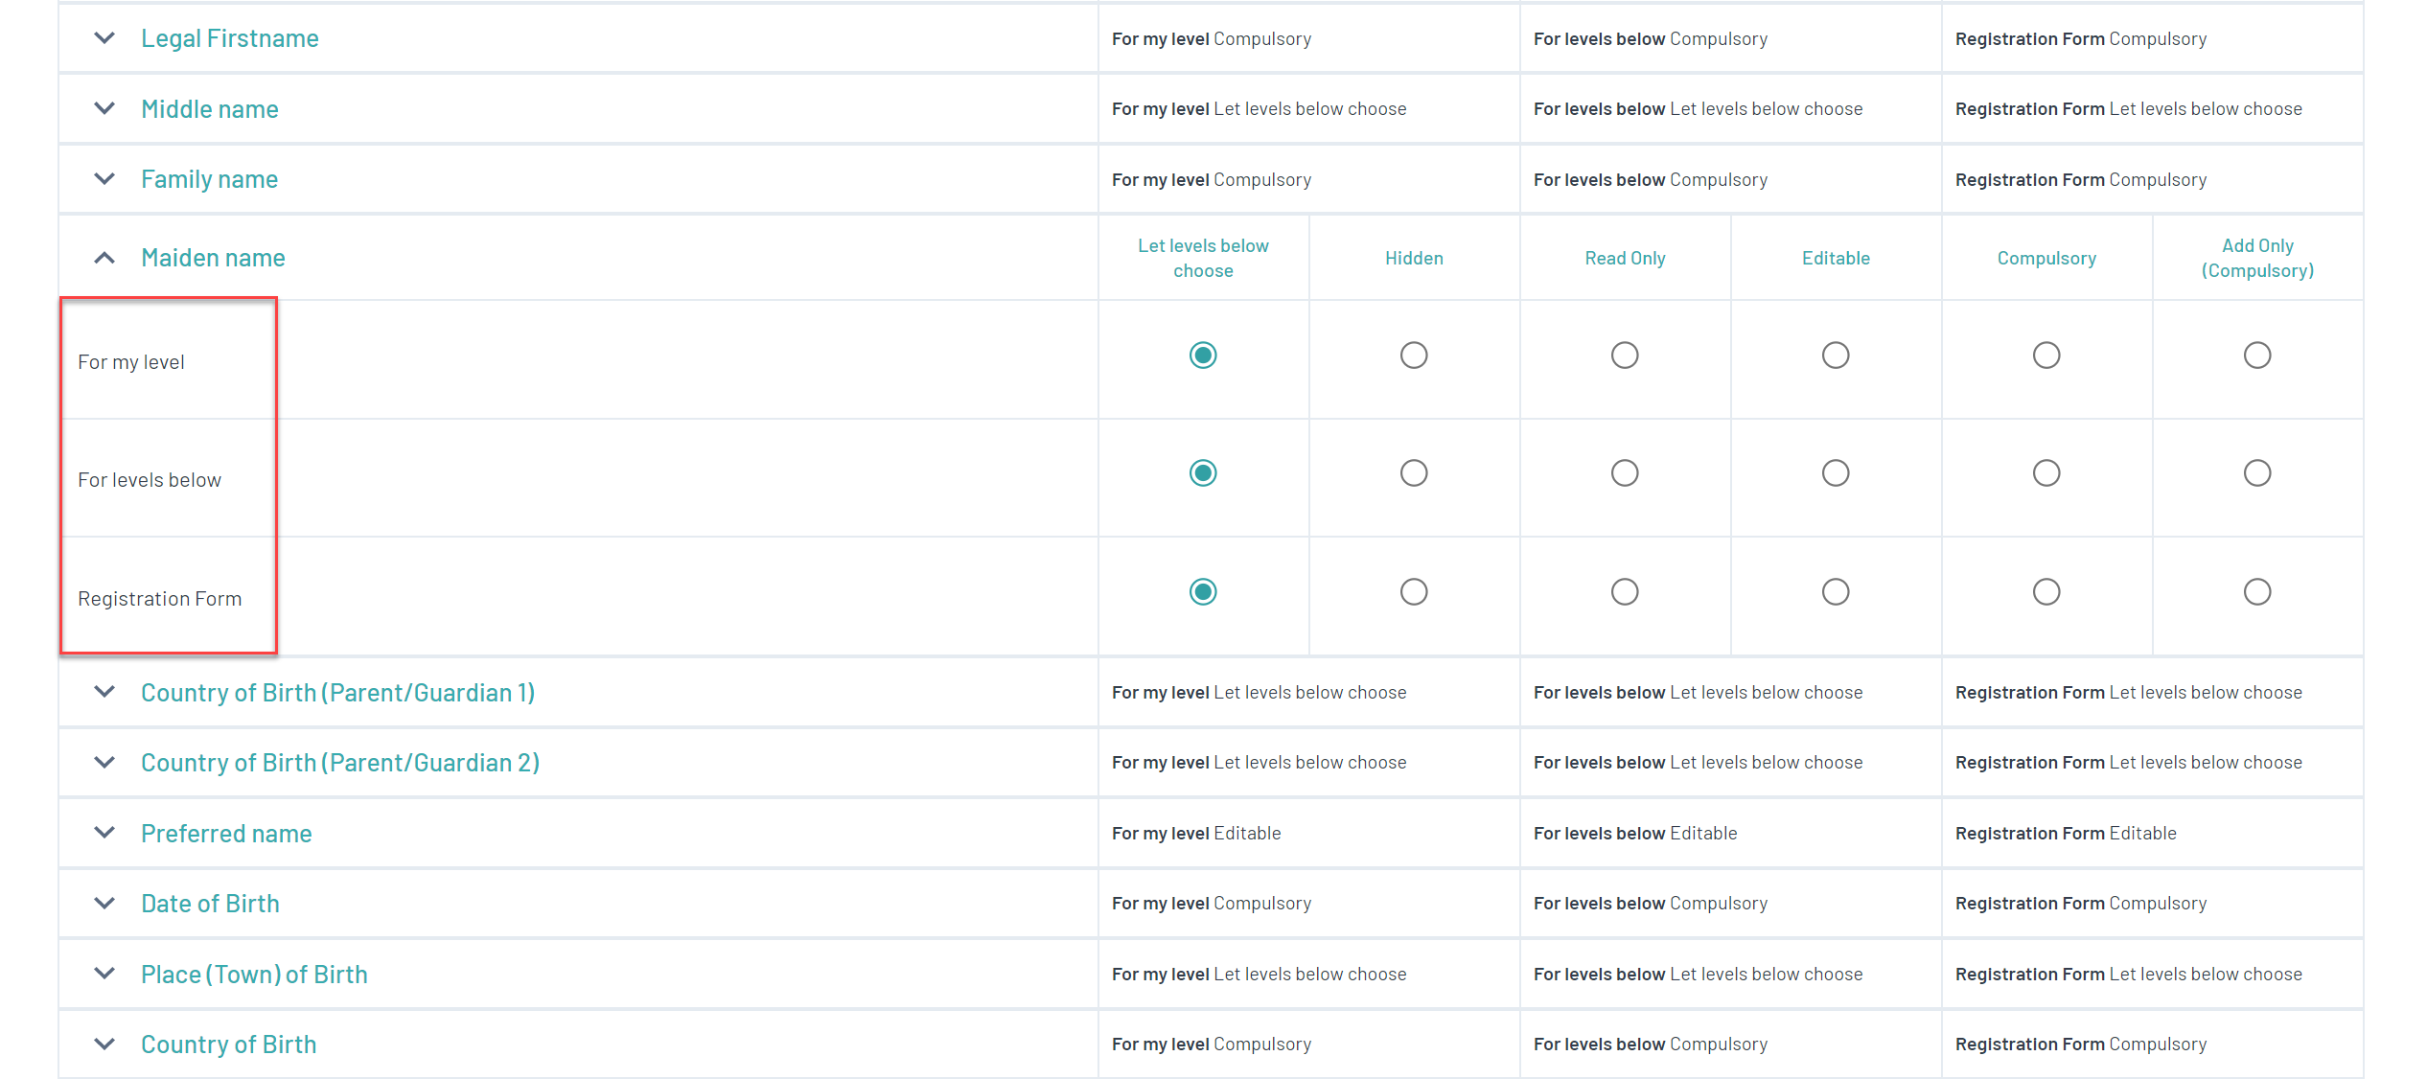Open the Maiden name field link
The image size is (2427, 1079).
pyautogui.click(x=213, y=258)
